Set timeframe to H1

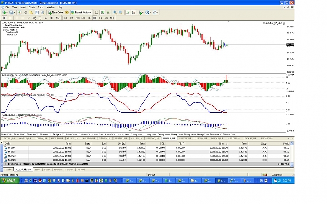(89, 18)
